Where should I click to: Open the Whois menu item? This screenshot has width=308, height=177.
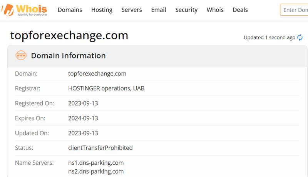click(x=215, y=10)
